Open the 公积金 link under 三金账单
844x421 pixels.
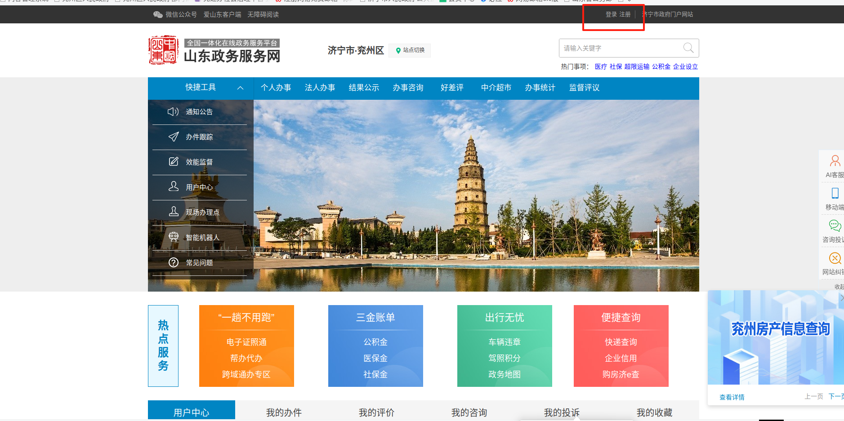point(375,342)
